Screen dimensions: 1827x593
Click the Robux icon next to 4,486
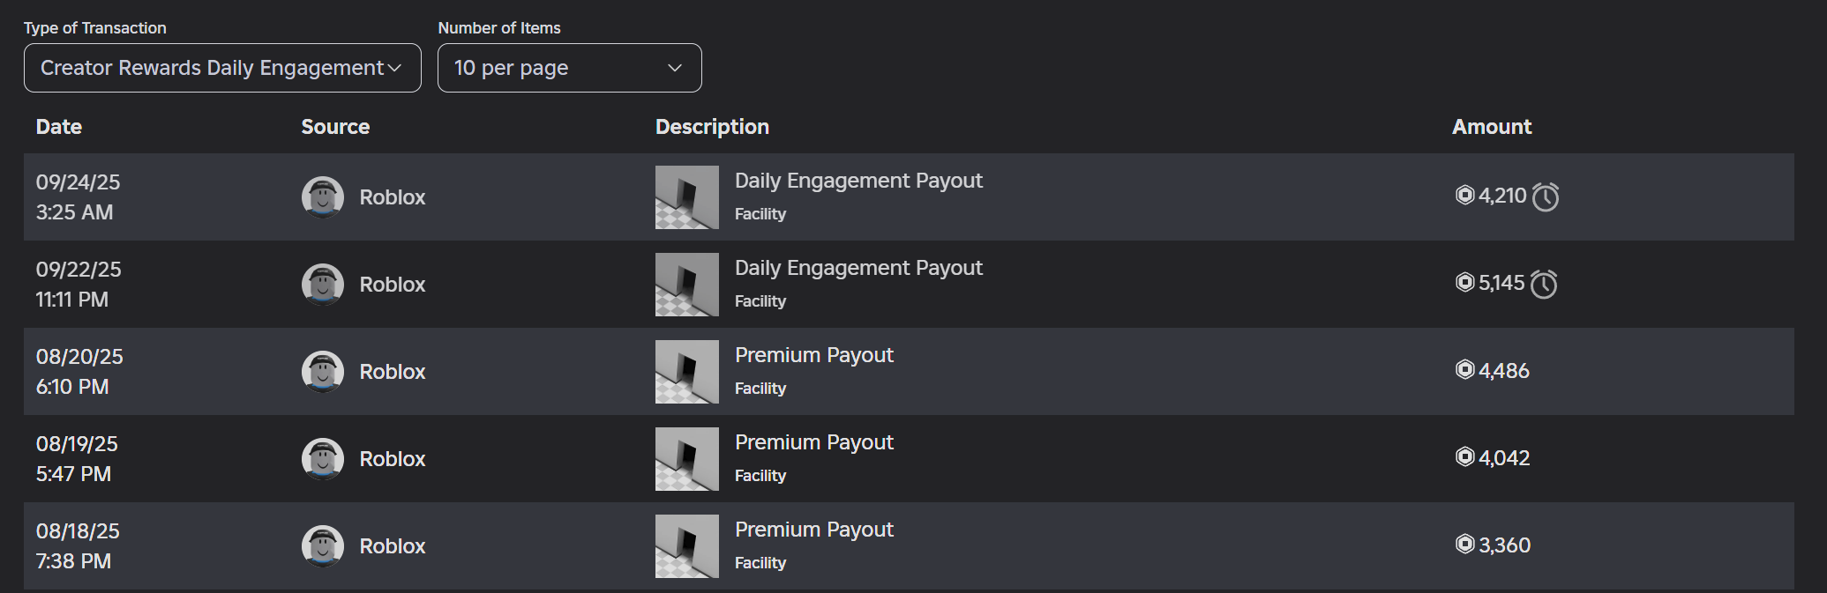pyautogui.click(x=1465, y=370)
